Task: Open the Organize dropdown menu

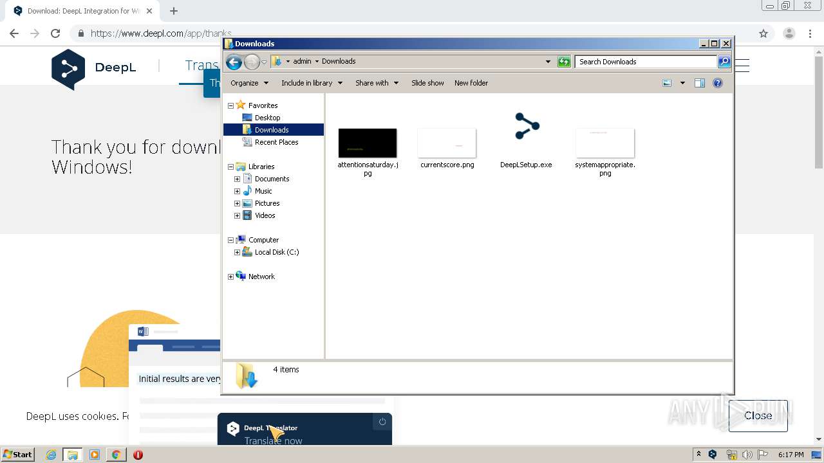Action: click(x=249, y=83)
